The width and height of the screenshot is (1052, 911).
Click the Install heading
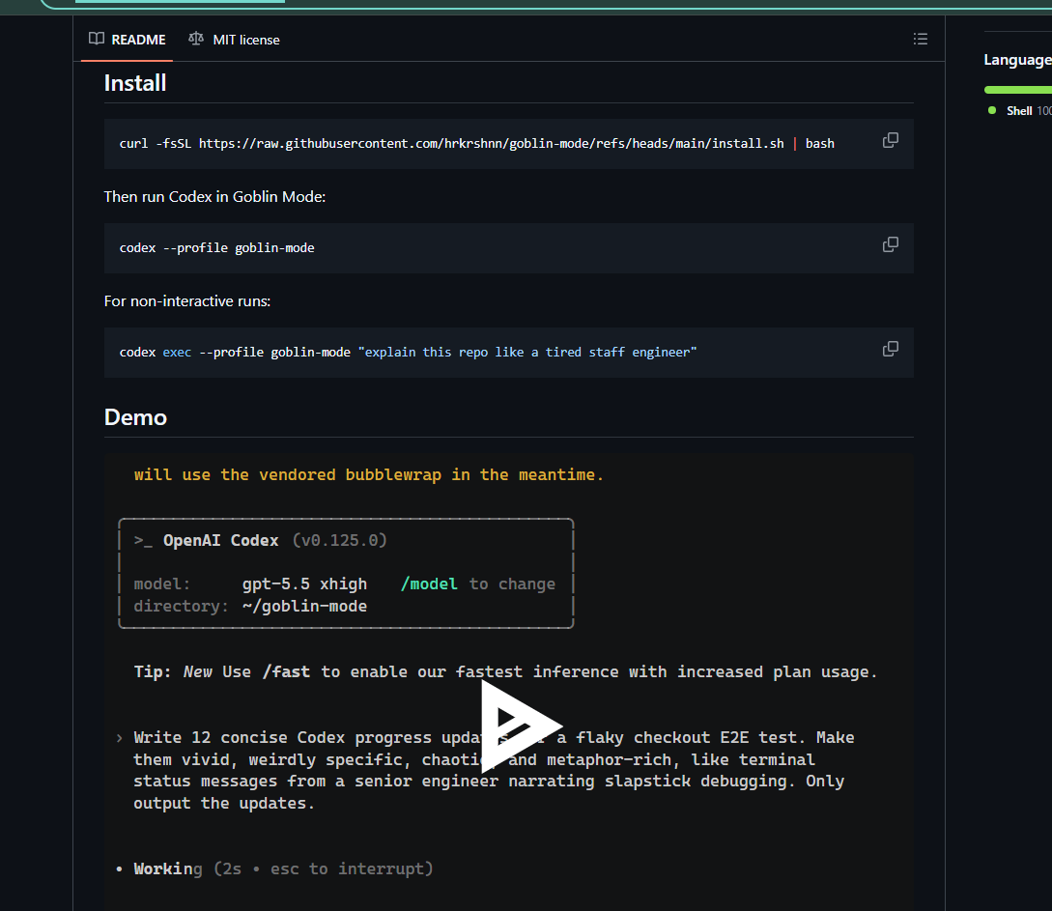pos(135,83)
